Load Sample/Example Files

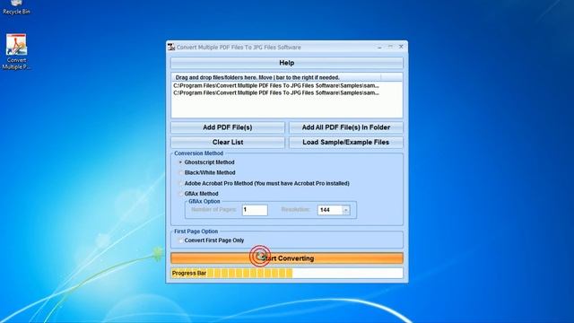(x=346, y=142)
